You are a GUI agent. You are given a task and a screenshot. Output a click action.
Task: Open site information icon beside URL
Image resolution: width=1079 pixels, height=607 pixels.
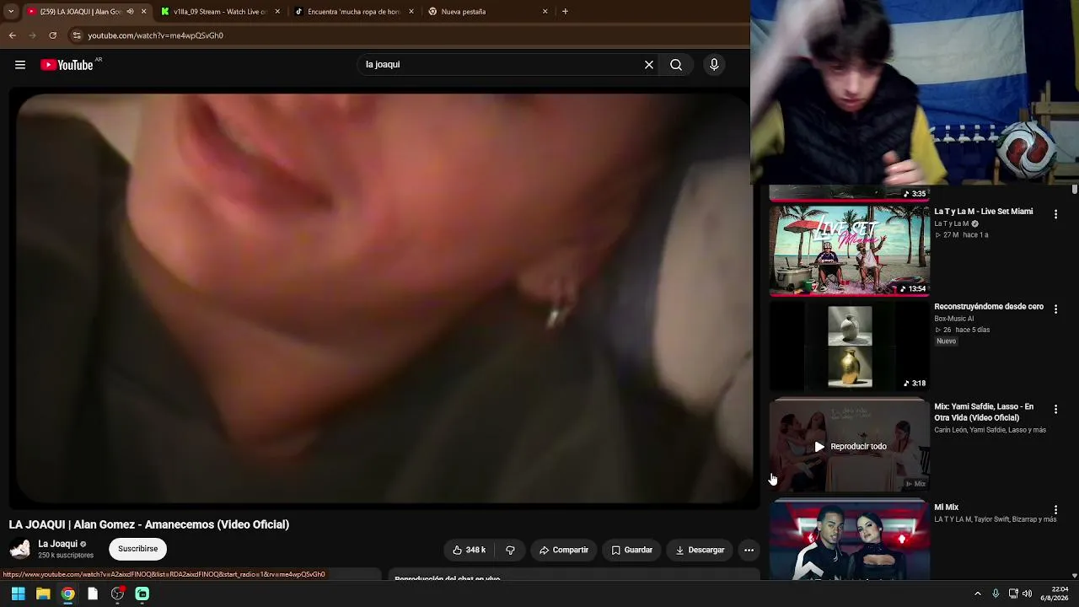tap(77, 35)
